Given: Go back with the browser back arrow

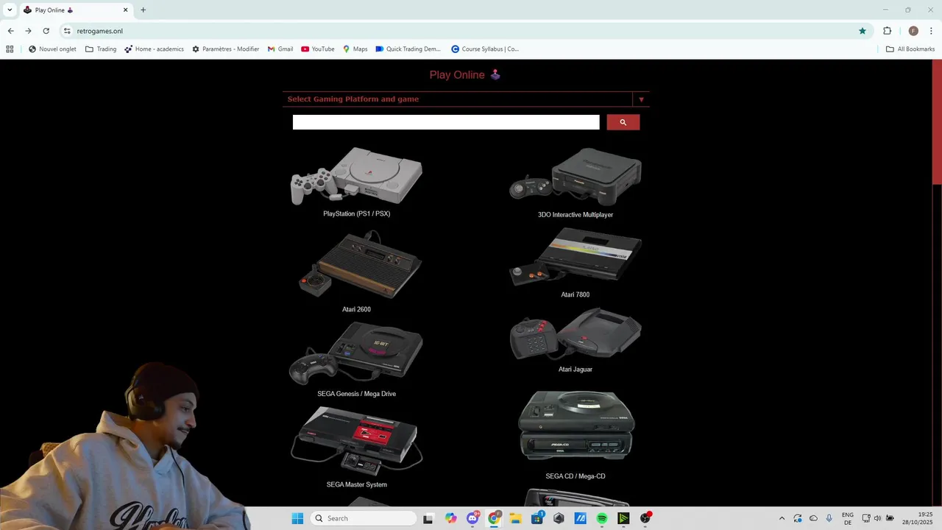Looking at the screenshot, I should pos(10,31).
